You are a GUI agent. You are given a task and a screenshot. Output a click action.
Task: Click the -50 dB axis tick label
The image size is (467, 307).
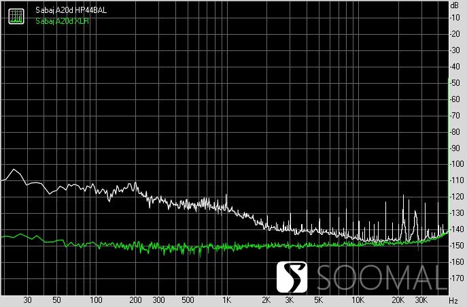point(455,83)
